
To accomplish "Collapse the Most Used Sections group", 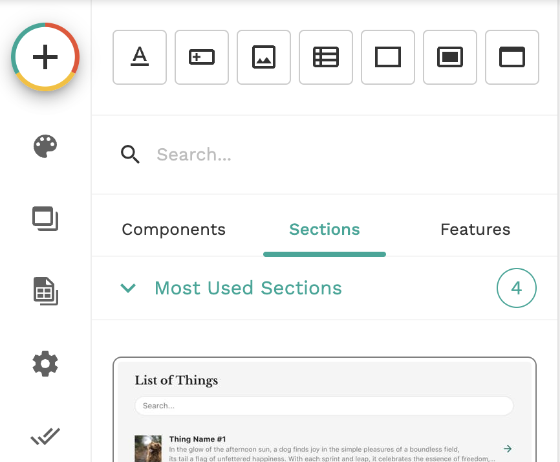I will tap(128, 288).
